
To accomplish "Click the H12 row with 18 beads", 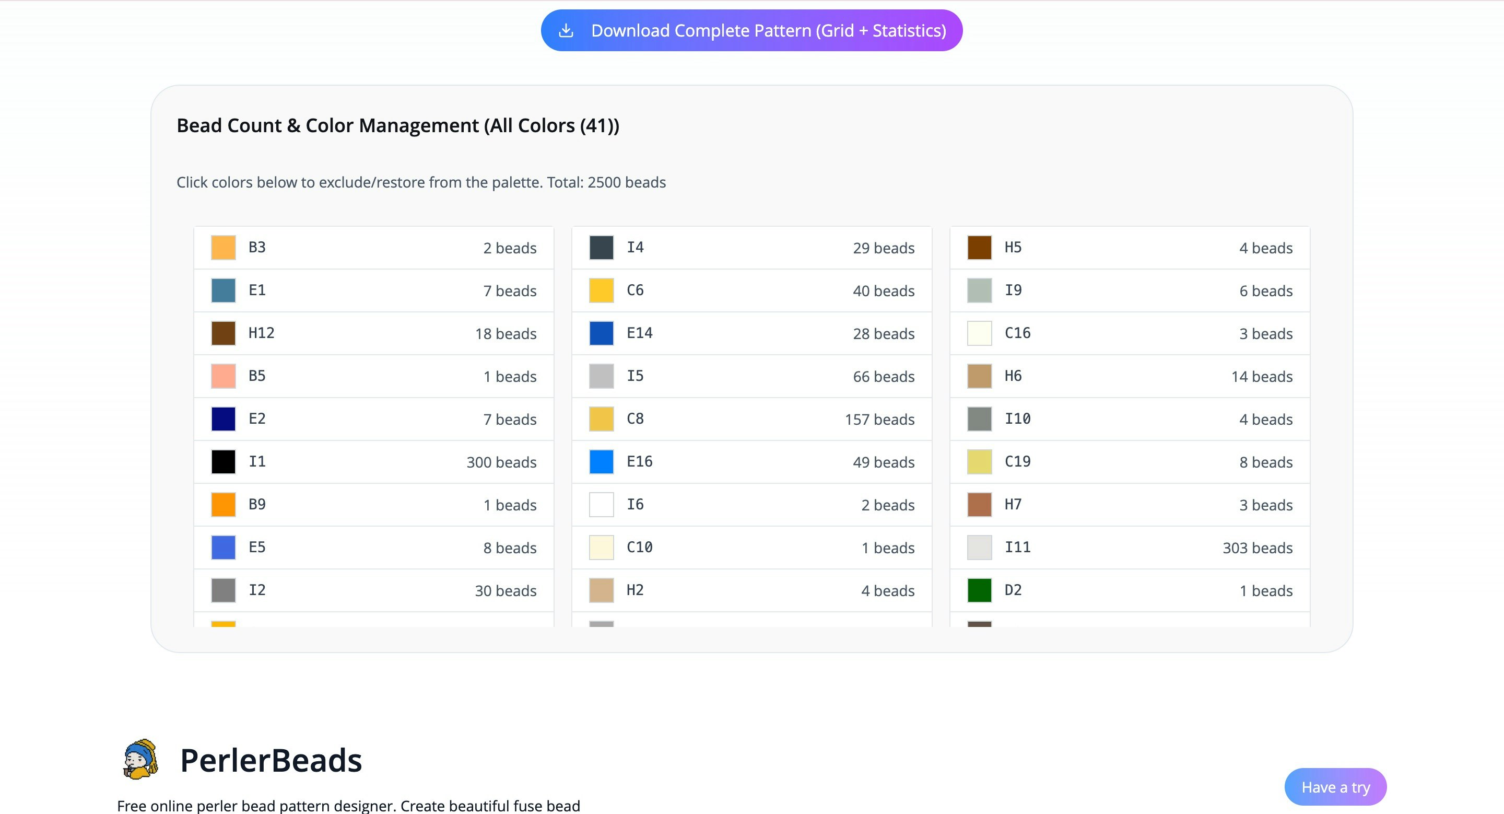I will [374, 333].
